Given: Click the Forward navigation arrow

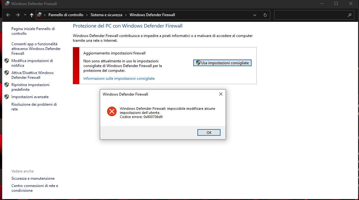Looking at the screenshot, I should click(18, 15).
